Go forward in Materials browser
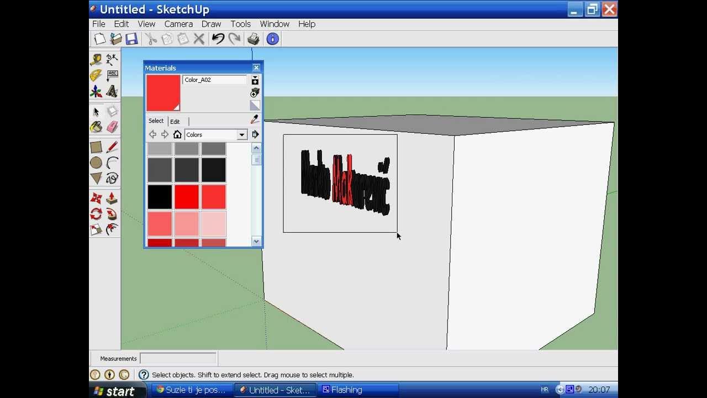Screen dimensions: 707x398 click(x=165, y=134)
